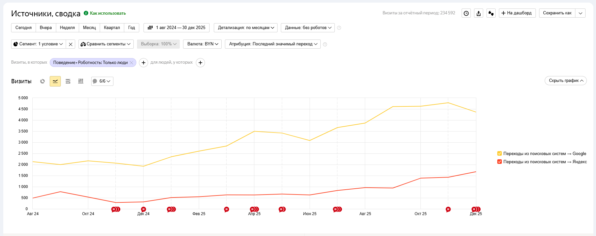Switch to stacked area chart view
Screen dimensions: 596x236
pyautogui.click(x=68, y=81)
